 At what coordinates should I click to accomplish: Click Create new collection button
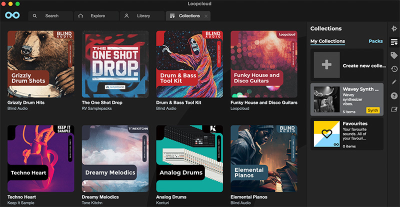(x=346, y=65)
